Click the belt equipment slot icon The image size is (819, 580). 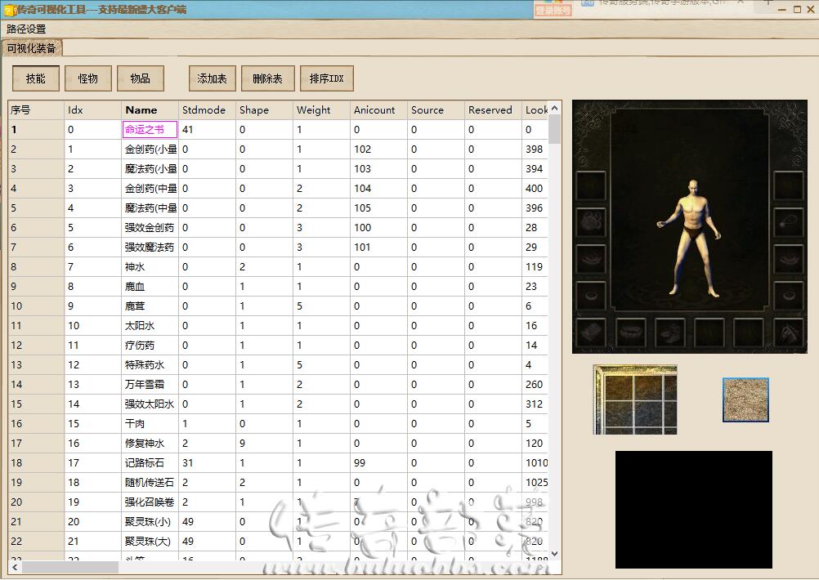(x=630, y=333)
